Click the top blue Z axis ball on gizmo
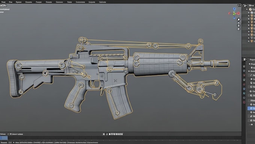The image size is (255, 144). [x=234, y=9]
